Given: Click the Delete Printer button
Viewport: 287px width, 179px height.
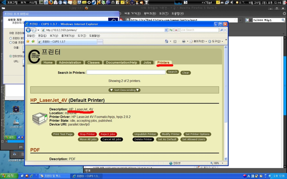Looking at the screenshot, I should [x=143, y=139].
